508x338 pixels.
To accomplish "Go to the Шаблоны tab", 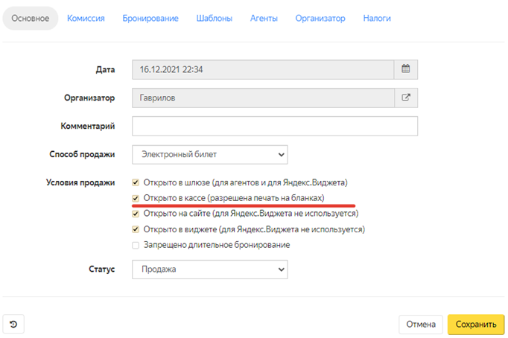I will tap(214, 18).
